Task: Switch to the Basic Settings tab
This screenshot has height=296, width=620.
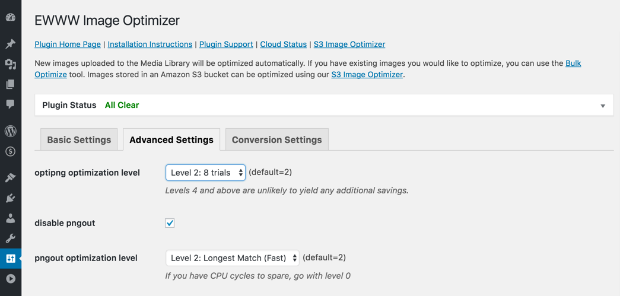Action: click(79, 140)
